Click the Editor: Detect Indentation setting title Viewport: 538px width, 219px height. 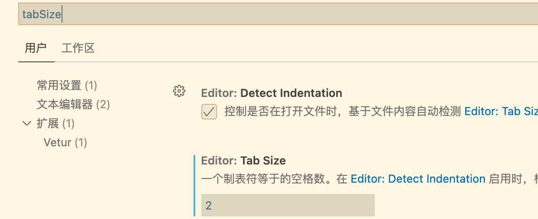(x=272, y=93)
